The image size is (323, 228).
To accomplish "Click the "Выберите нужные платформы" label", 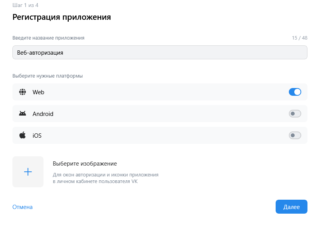I will (x=47, y=76).
